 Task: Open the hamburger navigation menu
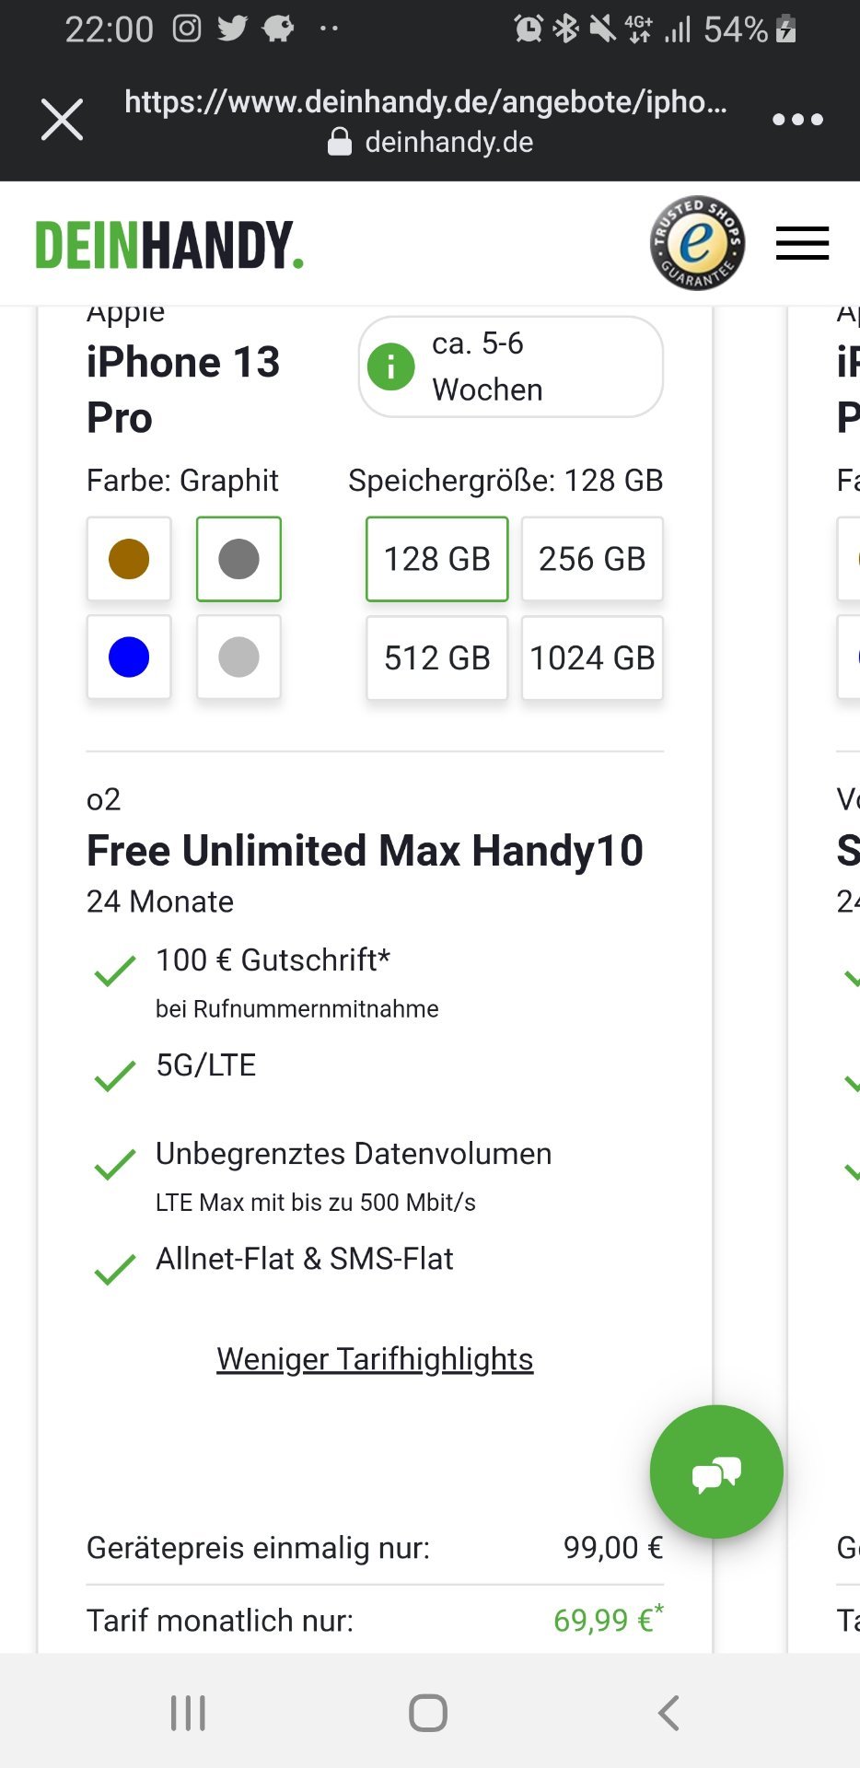(802, 243)
